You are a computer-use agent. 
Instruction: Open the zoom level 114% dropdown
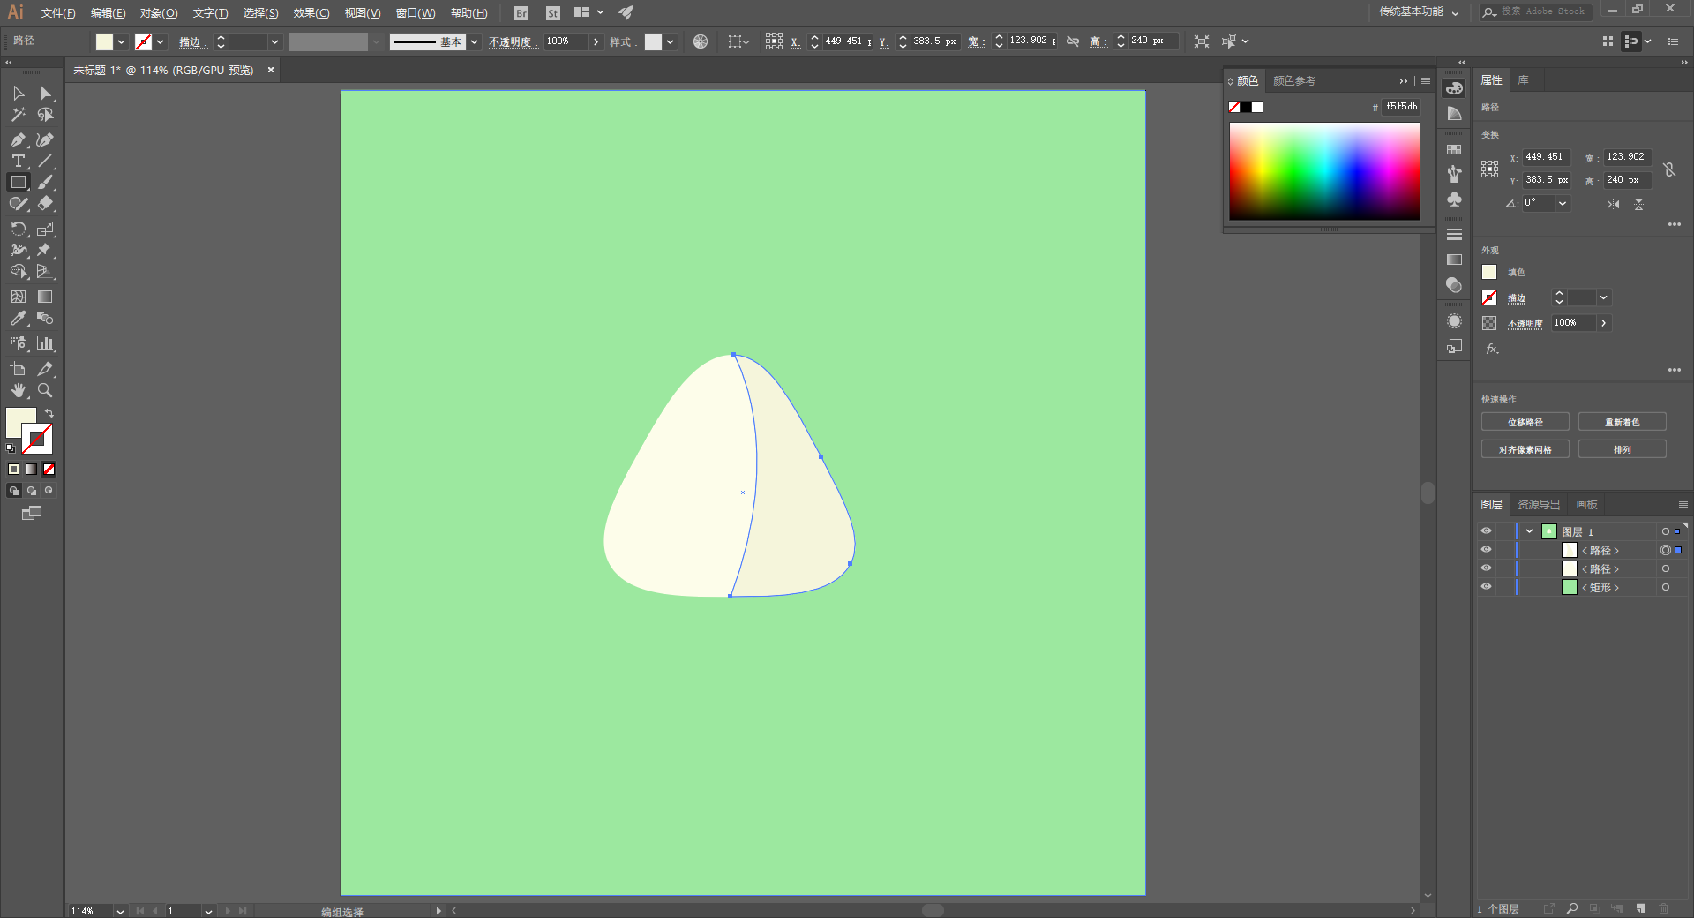(x=120, y=911)
